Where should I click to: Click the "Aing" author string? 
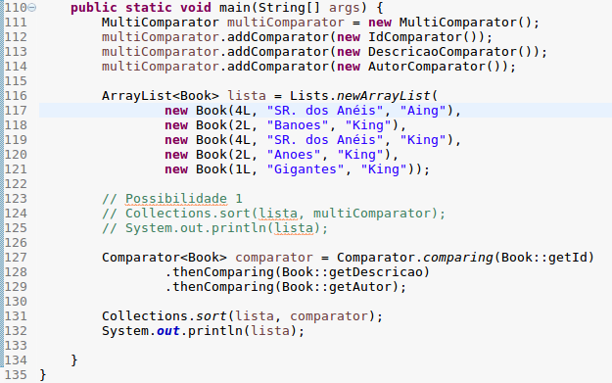pyautogui.click(x=423, y=111)
